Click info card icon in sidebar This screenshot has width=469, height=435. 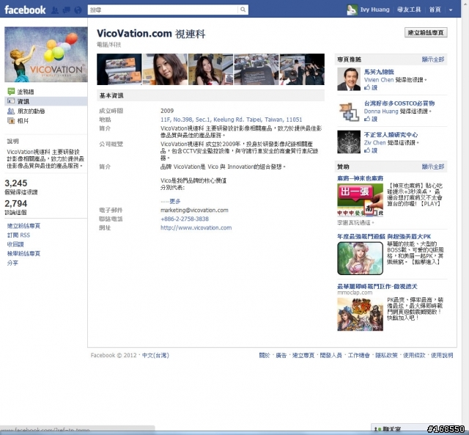pyautogui.click(x=11, y=101)
